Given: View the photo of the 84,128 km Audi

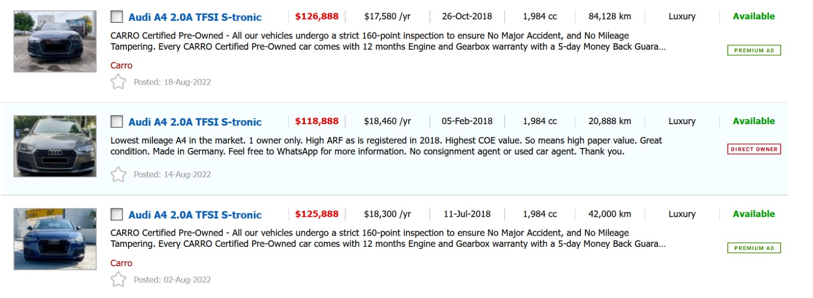Looking at the screenshot, I should 55,42.
